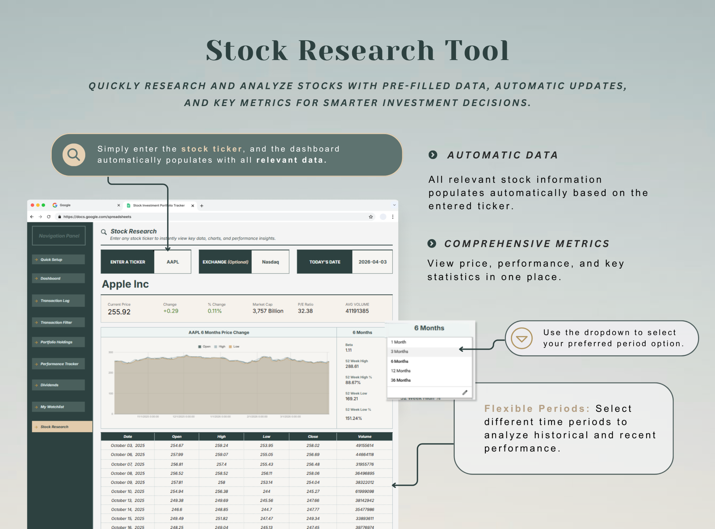
Task: Select the volume cell 49155614
Action: [365, 446]
